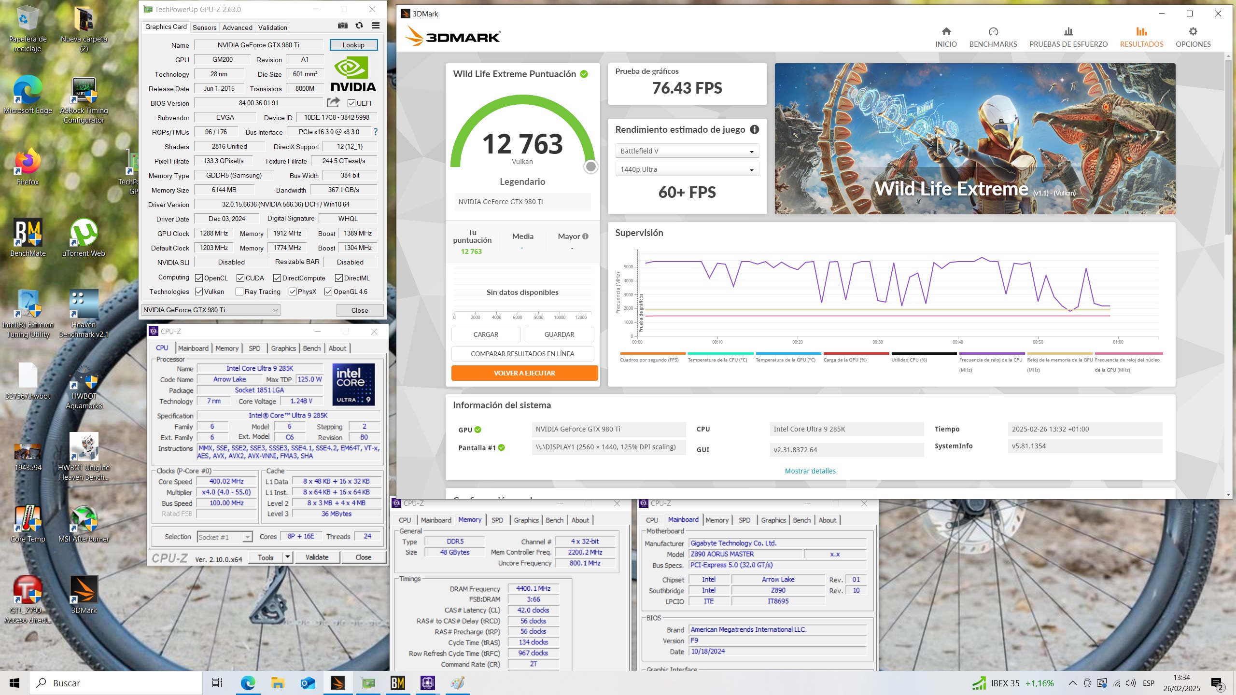The width and height of the screenshot is (1236, 695).
Task: Expand hidden system tray icons chevron
Action: point(1072,683)
